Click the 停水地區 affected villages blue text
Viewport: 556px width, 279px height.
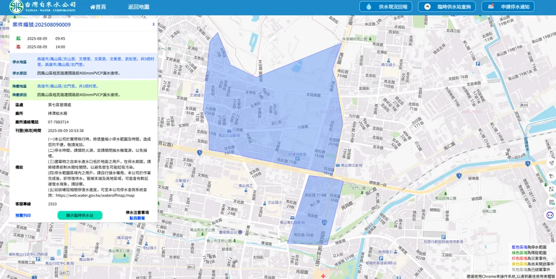(95, 61)
